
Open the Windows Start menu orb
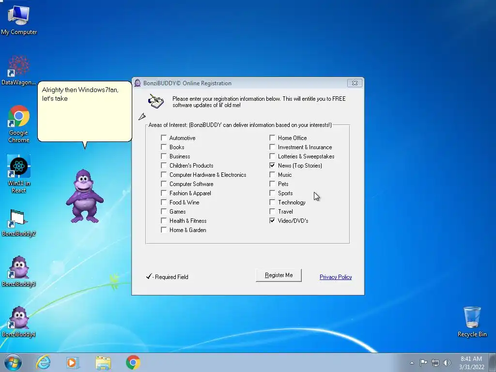coord(13,362)
